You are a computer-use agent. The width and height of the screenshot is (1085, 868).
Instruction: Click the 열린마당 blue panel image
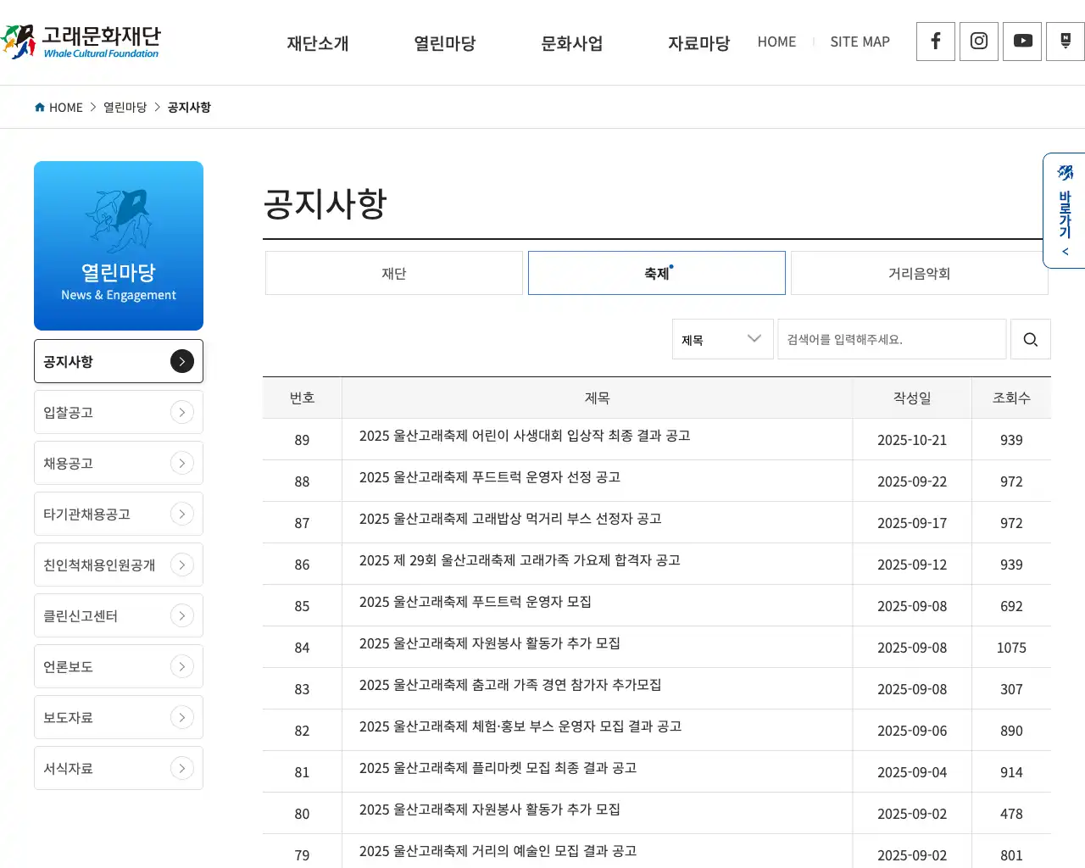click(x=119, y=245)
